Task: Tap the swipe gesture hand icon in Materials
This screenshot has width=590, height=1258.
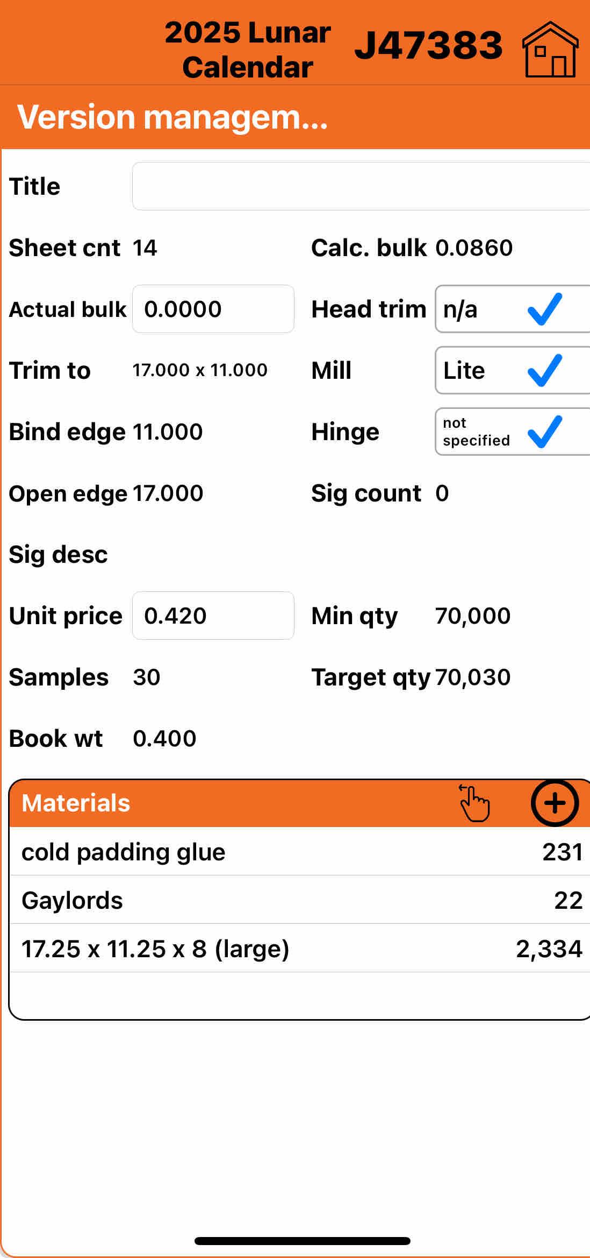Action: click(x=474, y=803)
